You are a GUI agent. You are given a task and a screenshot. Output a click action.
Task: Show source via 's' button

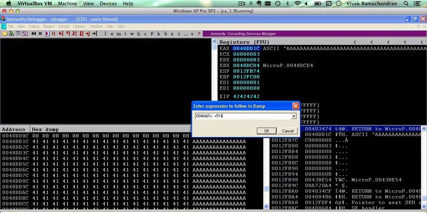coord(192,34)
